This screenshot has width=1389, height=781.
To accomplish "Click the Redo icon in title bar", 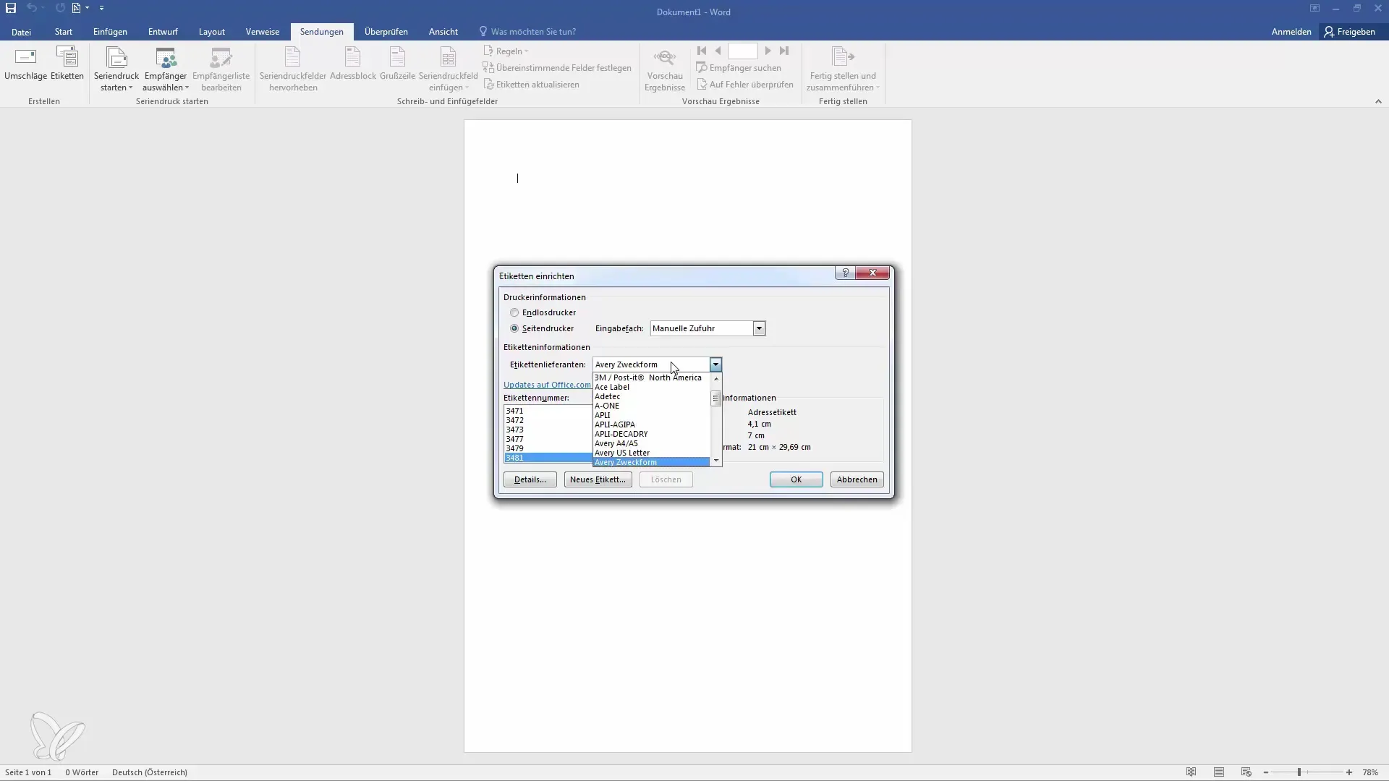I will 60,9.
